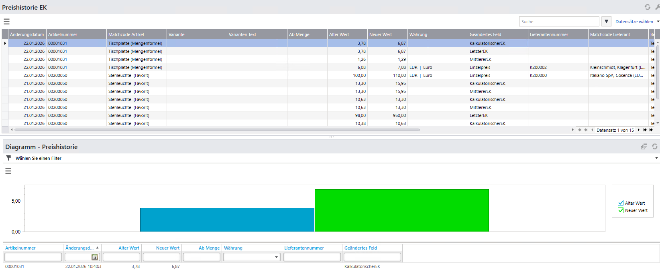
Task: Sort by Änderungsdatum column header
Action: [26, 34]
